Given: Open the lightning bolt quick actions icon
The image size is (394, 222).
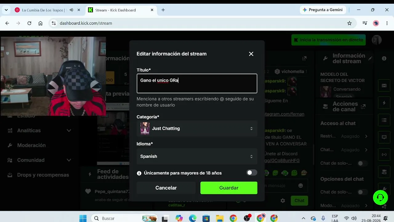Looking at the screenshot, I should tap(384, 103).
